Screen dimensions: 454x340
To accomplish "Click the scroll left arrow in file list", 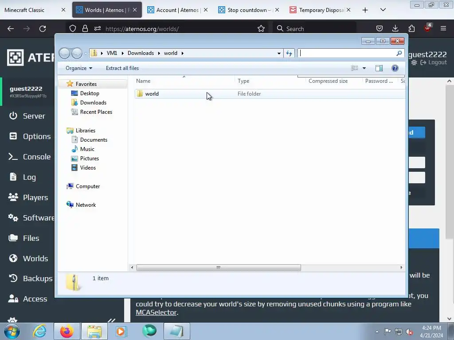I will 132,267.
